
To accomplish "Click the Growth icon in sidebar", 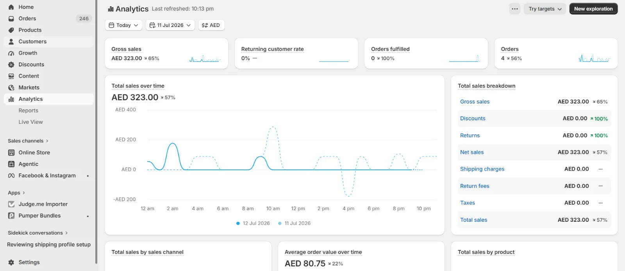I will [11, 53].
